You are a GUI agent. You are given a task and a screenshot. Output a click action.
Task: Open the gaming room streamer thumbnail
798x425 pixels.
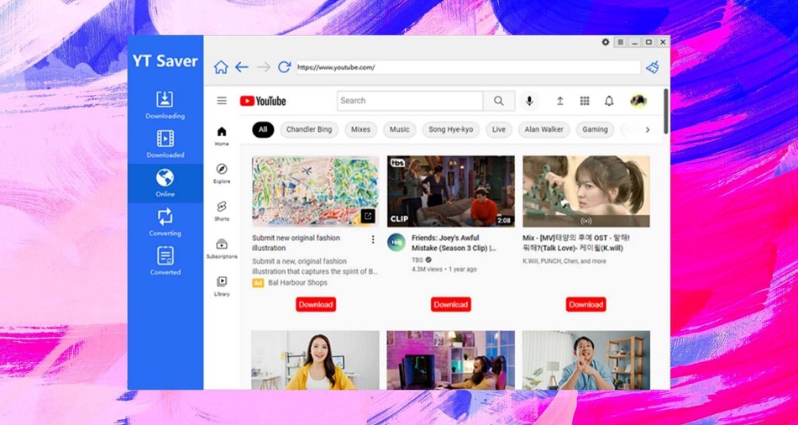pos(451,360)
